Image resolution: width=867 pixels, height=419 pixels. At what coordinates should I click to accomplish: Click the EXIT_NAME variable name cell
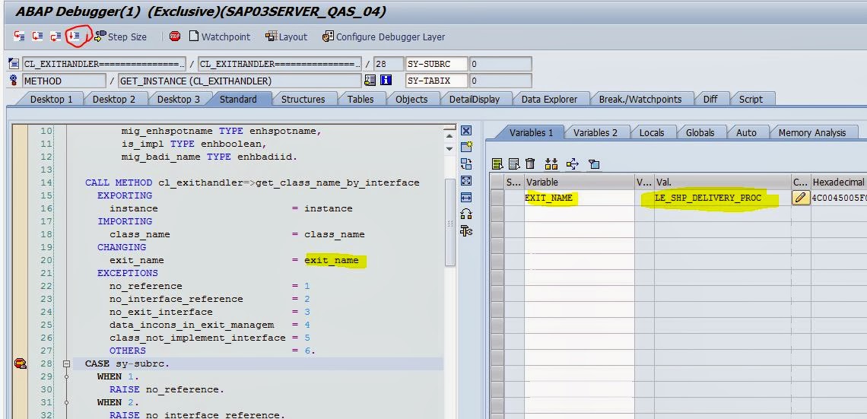click(549, 198)
